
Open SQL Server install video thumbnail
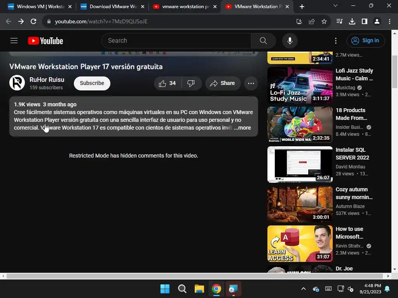[300, 164]
